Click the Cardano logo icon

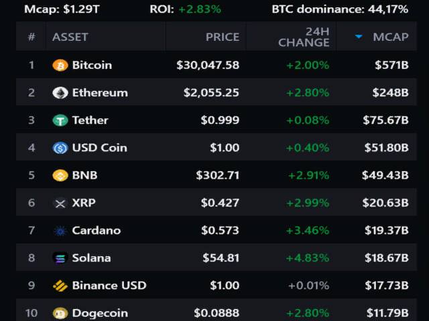pos(60,231)
